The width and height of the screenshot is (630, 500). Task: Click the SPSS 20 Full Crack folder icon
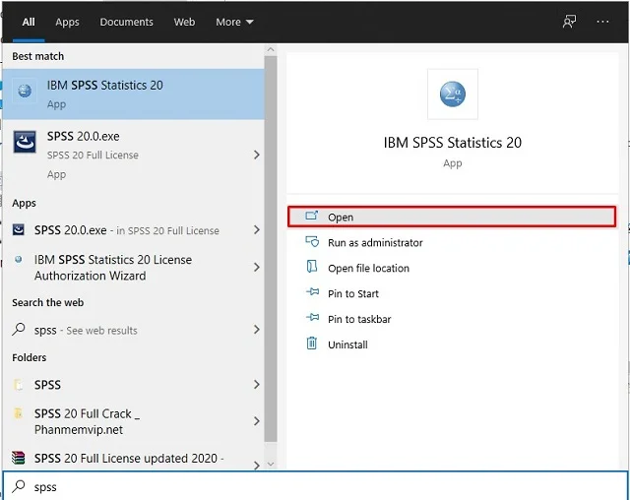(18, 413)
